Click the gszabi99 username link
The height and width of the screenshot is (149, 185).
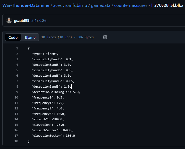pos(22,20)
